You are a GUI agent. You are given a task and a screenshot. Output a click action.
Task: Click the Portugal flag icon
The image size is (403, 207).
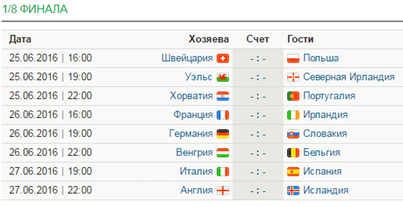pos(293,96)
